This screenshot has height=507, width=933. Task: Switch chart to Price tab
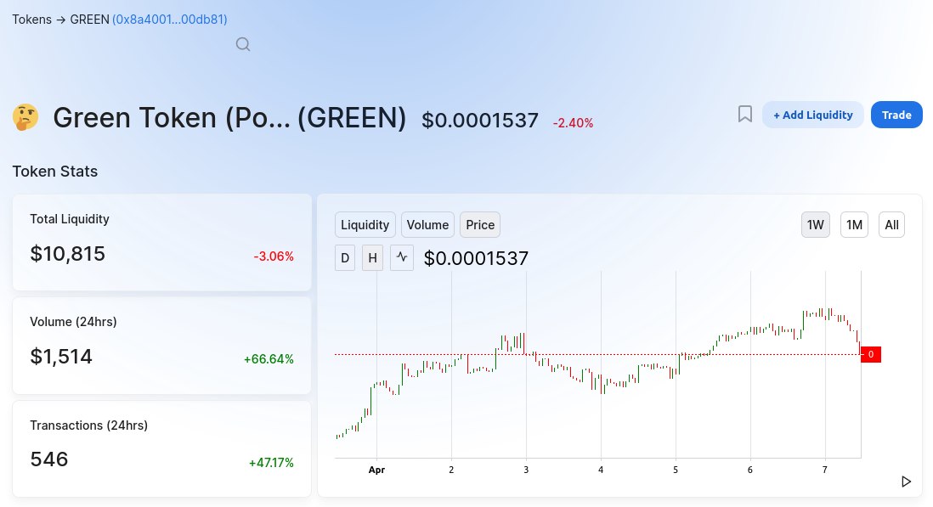(x=480, y=225)
